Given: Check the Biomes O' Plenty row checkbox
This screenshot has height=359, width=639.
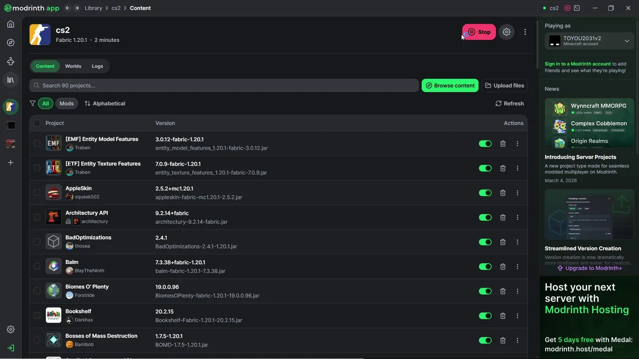Looking at the screenshot, I should (x=37, y=291).
